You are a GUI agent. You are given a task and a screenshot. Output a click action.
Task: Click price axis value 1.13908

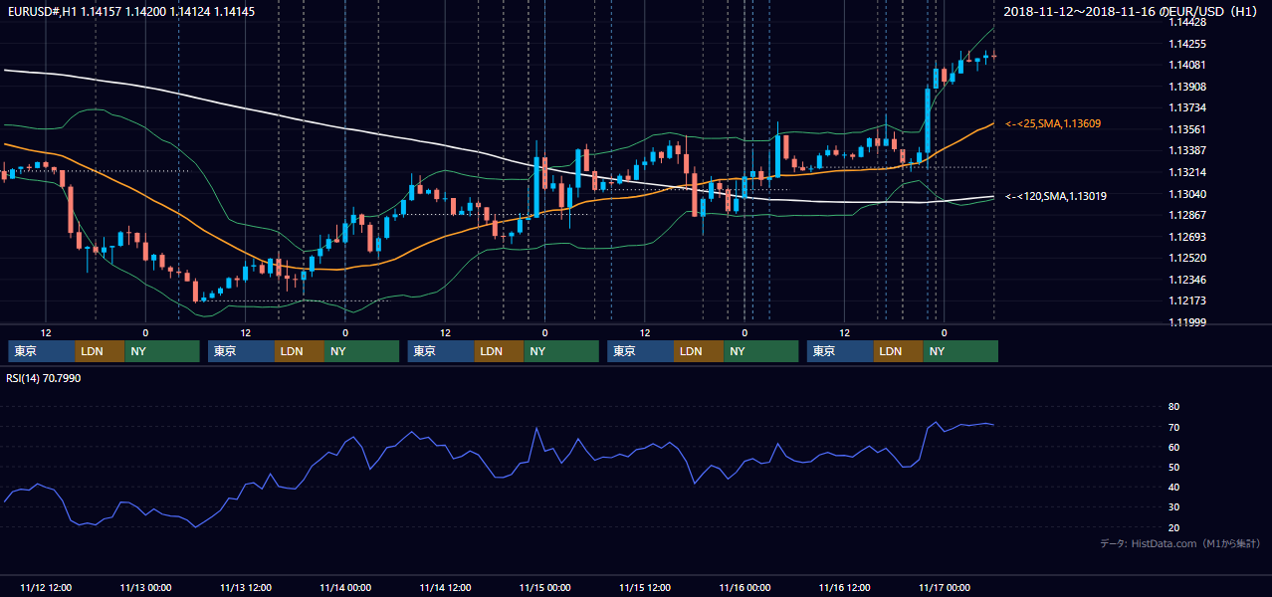click(x=1186, y=87)
